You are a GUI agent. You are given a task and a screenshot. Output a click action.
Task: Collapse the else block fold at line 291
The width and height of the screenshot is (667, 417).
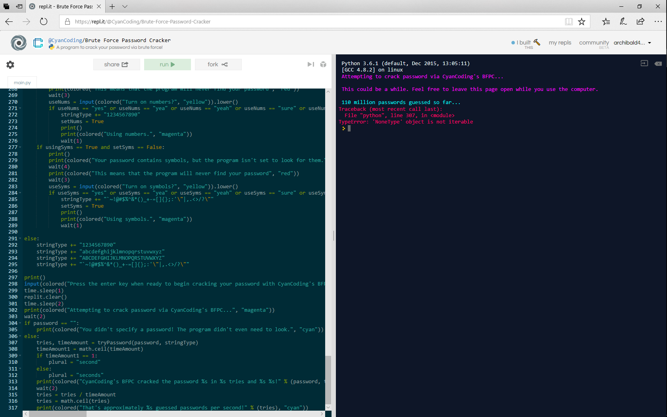[x=20, y=239]
